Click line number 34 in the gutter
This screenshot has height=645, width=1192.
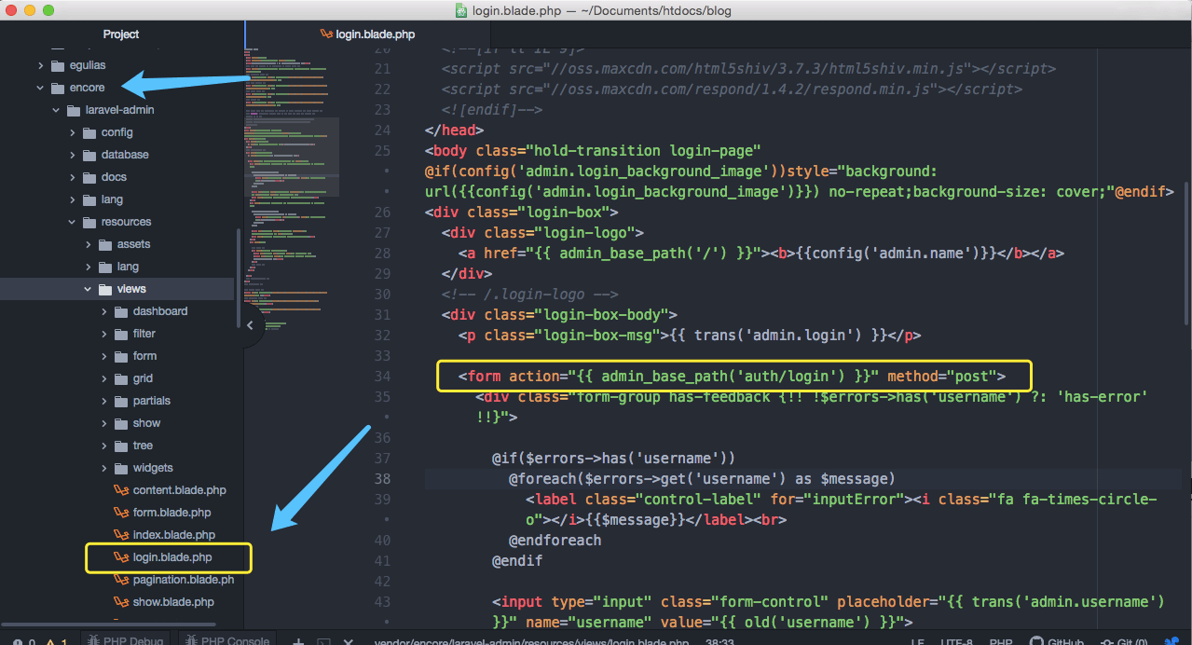(382, 377)
